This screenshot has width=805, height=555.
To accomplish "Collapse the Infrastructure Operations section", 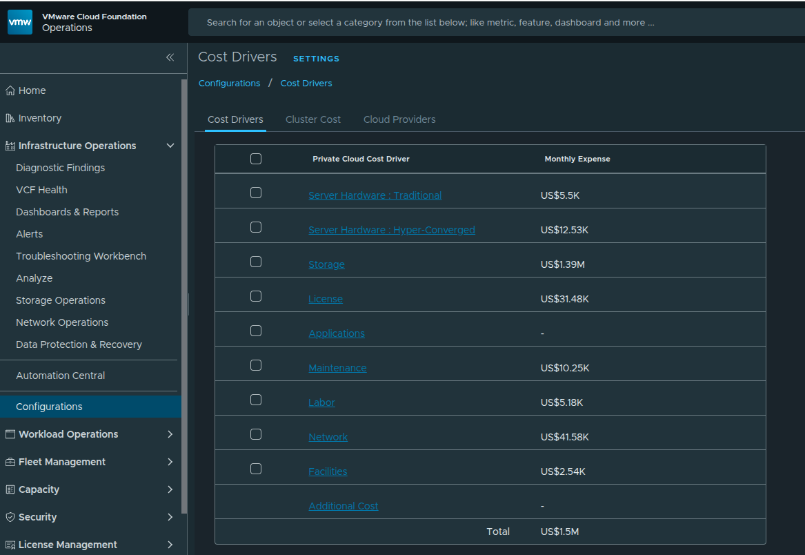I will (170, 145).
